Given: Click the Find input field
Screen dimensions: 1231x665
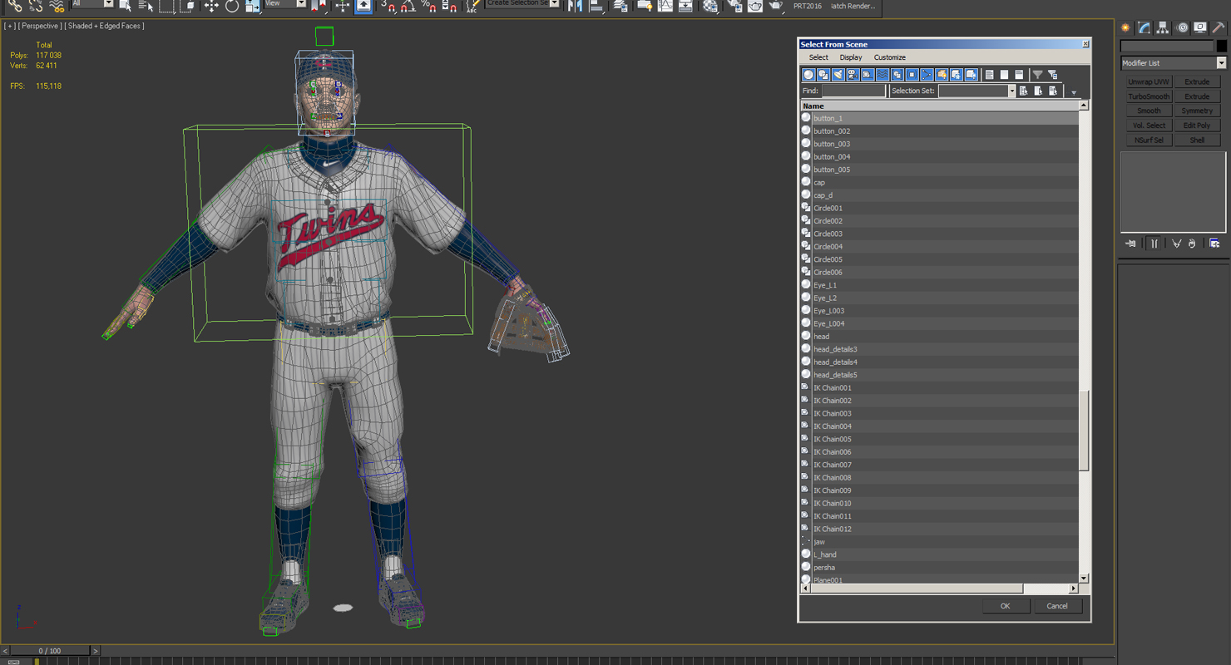Looking at the screenshot, I should [x=853, y=91].
